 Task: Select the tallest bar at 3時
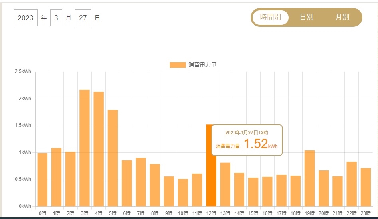click(84, 148)
